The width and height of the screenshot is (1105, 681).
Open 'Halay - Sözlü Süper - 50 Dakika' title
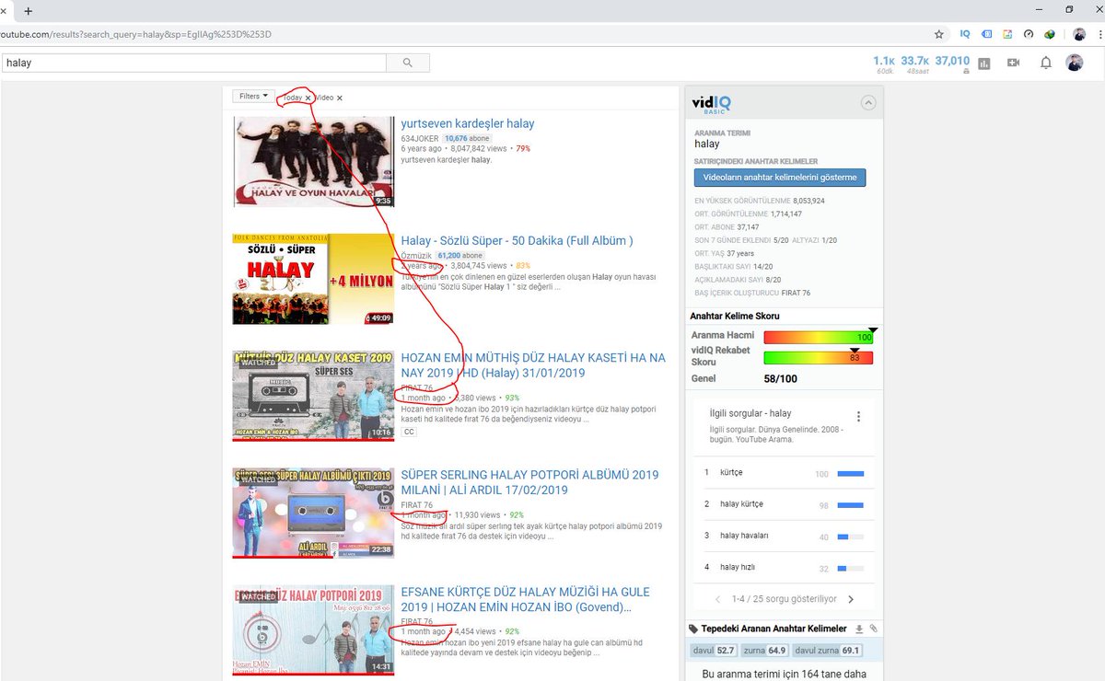[517, 240]
